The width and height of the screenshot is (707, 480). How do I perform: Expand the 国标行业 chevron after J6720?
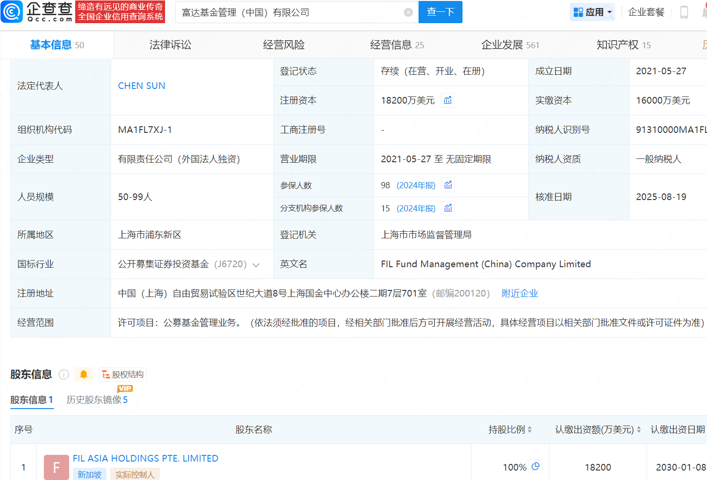point(256,265)
